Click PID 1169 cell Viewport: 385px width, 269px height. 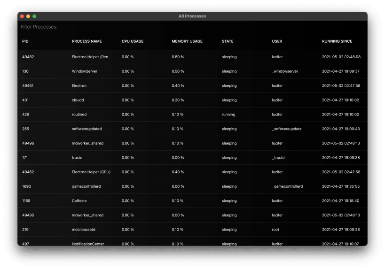pyautogui.click(x=26, y=201)
